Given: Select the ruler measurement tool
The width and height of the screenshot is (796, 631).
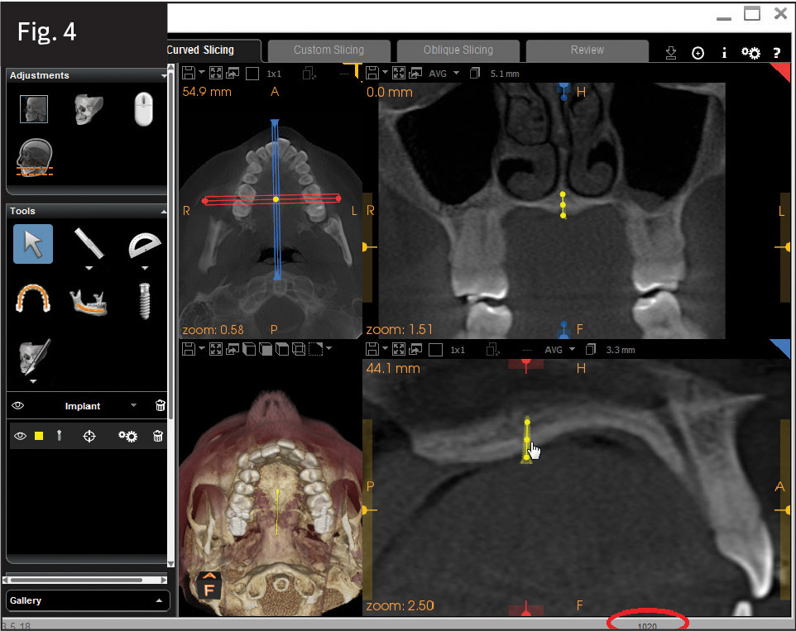Looking at the screenshot, I should (x=89, y=243).
